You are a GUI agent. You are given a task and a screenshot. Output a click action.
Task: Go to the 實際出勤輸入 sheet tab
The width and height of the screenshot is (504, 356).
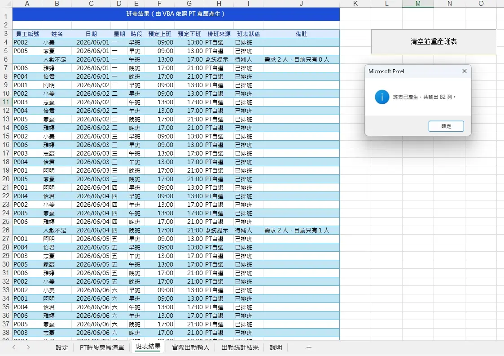(x=191, y=347)
